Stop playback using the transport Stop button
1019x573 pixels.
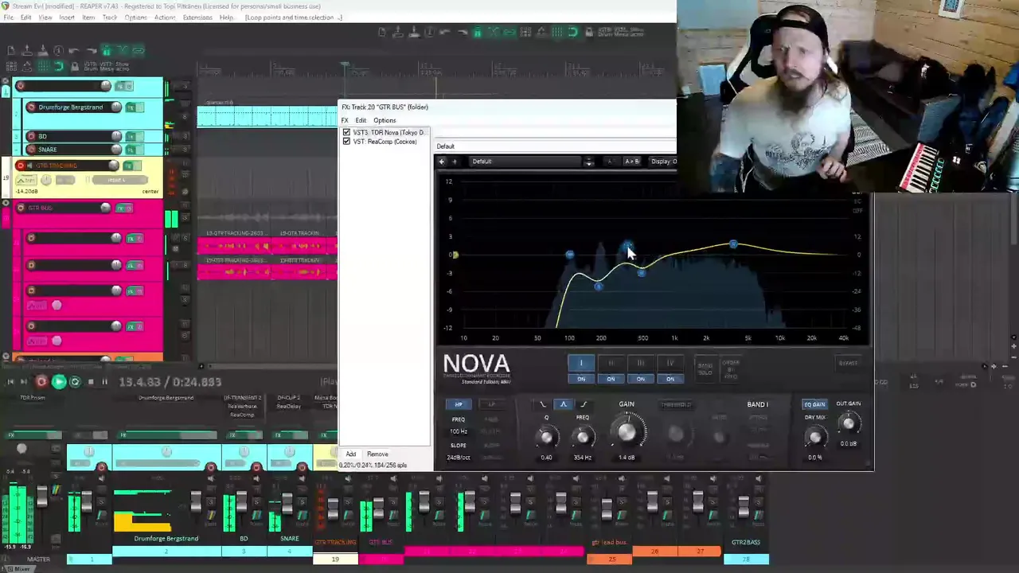coord(90,382)
